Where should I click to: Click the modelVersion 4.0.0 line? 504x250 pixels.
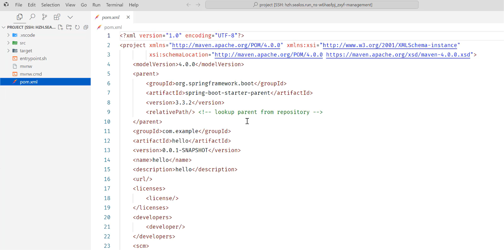(189, 64)
